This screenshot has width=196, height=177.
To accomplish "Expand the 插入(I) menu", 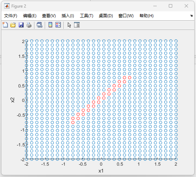I will (x=68, y=16).
